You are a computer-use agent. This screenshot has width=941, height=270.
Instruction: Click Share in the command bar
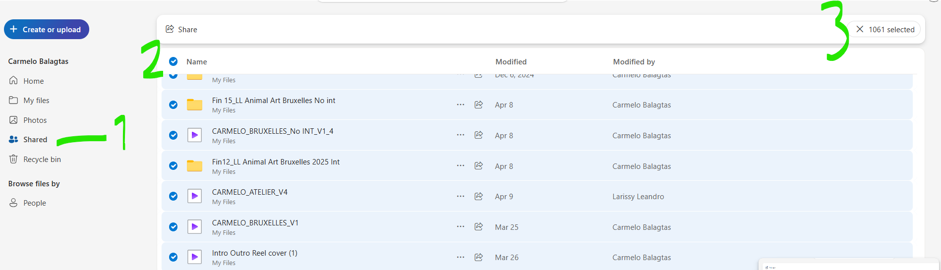click(181, 29)
